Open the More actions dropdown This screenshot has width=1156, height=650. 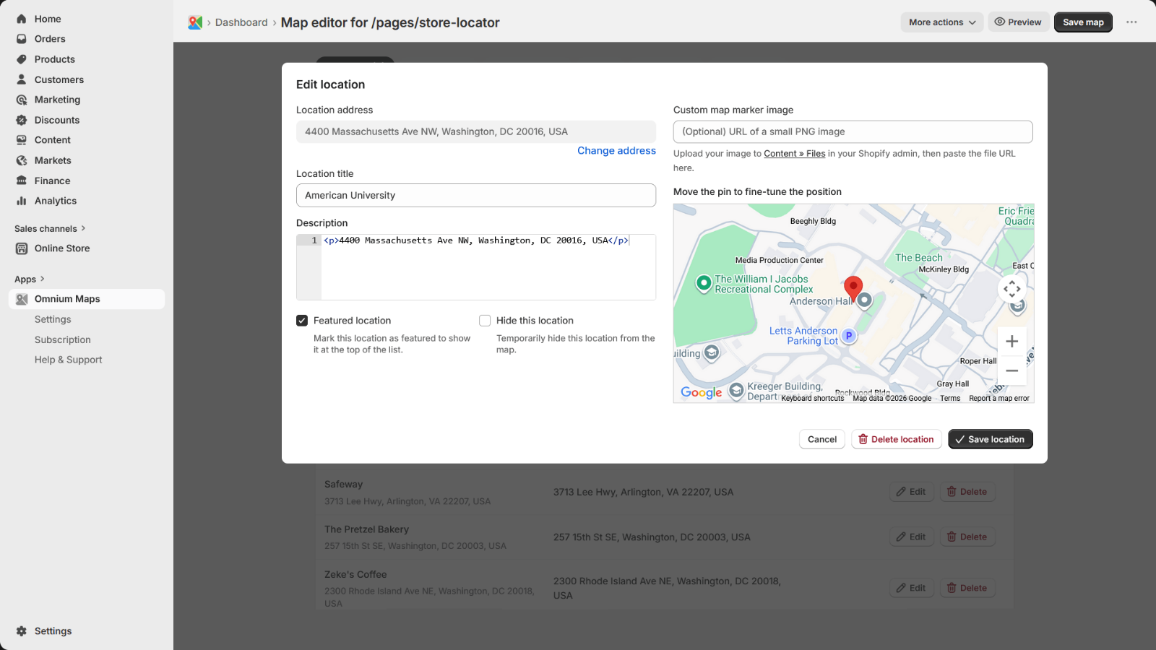[x=941, y=22]
